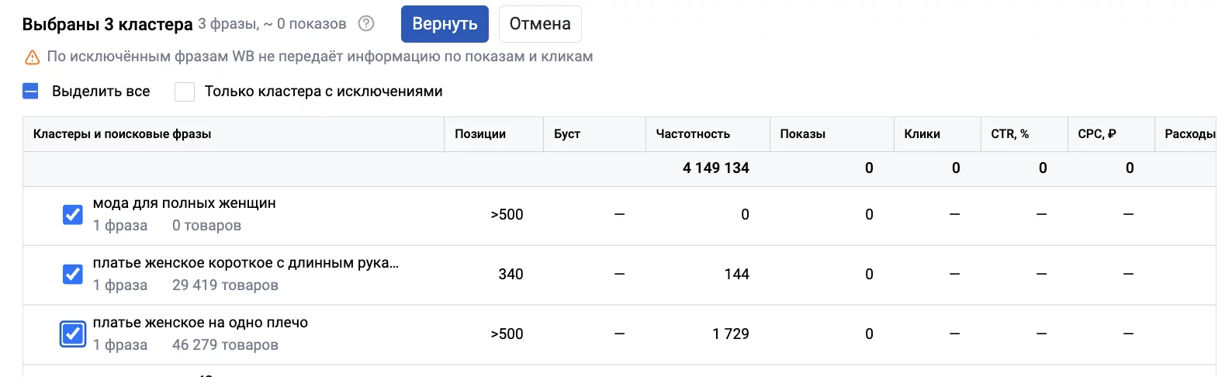Enable 'Только кластера с исключениями' checkbox
The width and height of the screenshot is (1232, 377).
click(184, 92)
